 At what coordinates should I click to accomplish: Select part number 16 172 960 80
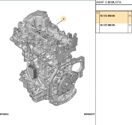[107, 25]
